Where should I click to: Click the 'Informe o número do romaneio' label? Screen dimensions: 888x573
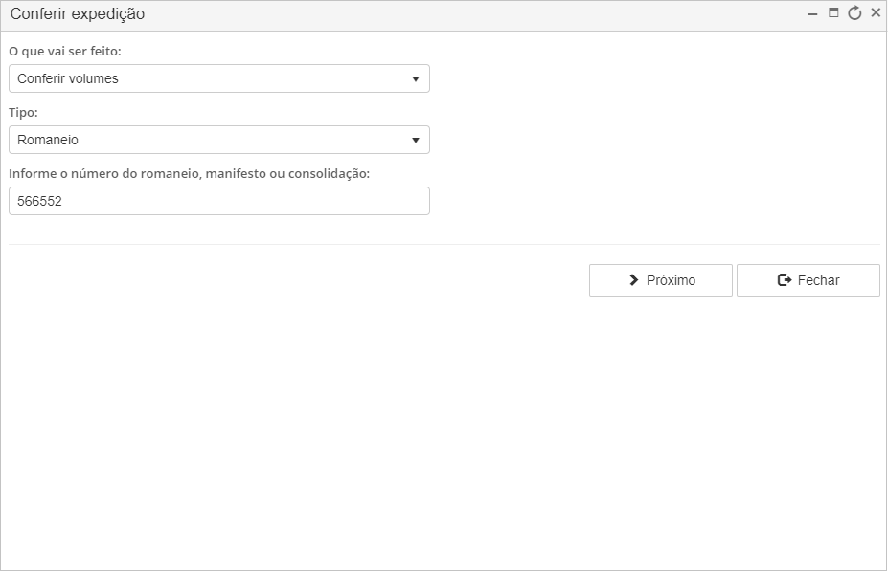pos(189,174)
